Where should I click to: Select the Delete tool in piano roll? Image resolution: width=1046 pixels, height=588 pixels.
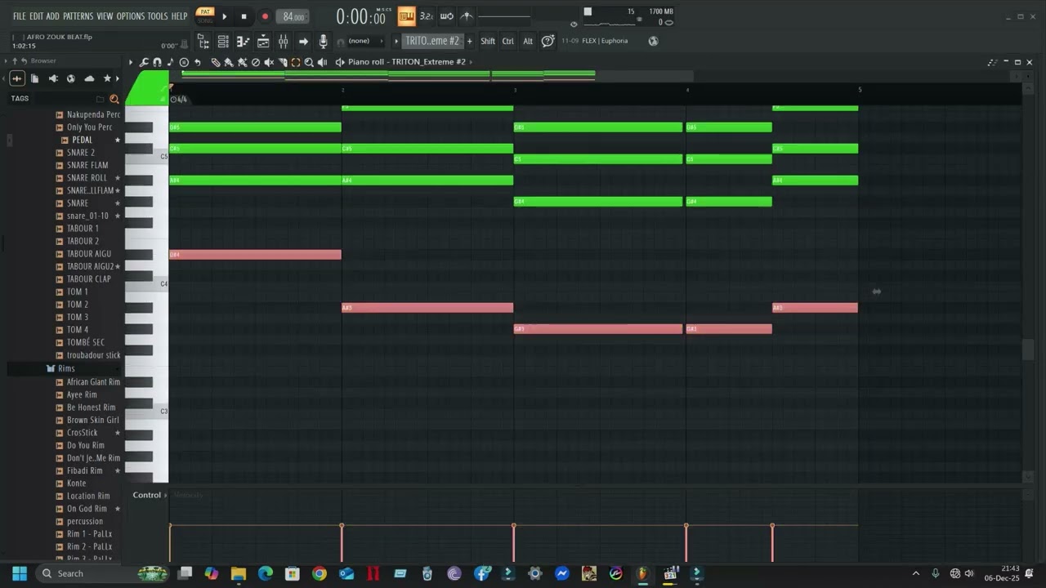click(x=255, y=62)
